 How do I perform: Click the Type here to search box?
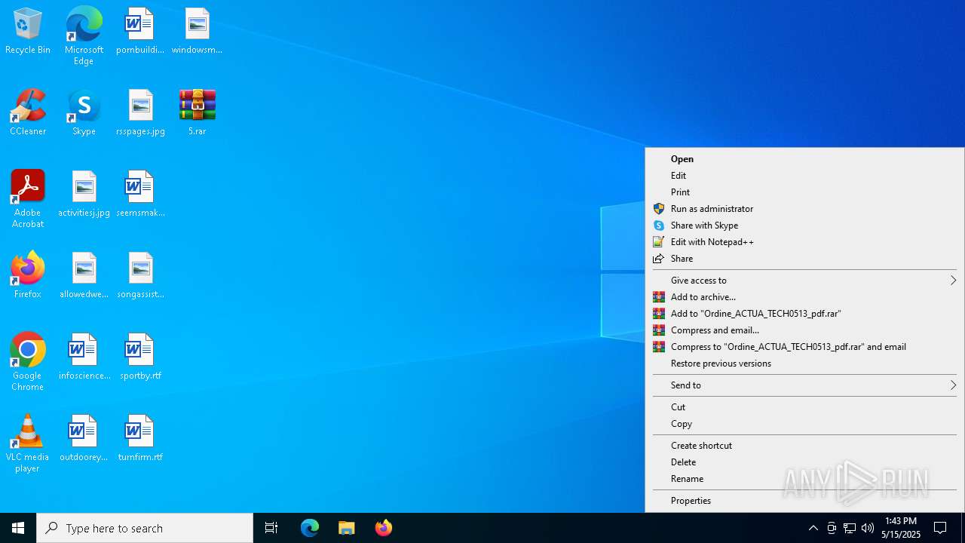click(x=145, y=528)
